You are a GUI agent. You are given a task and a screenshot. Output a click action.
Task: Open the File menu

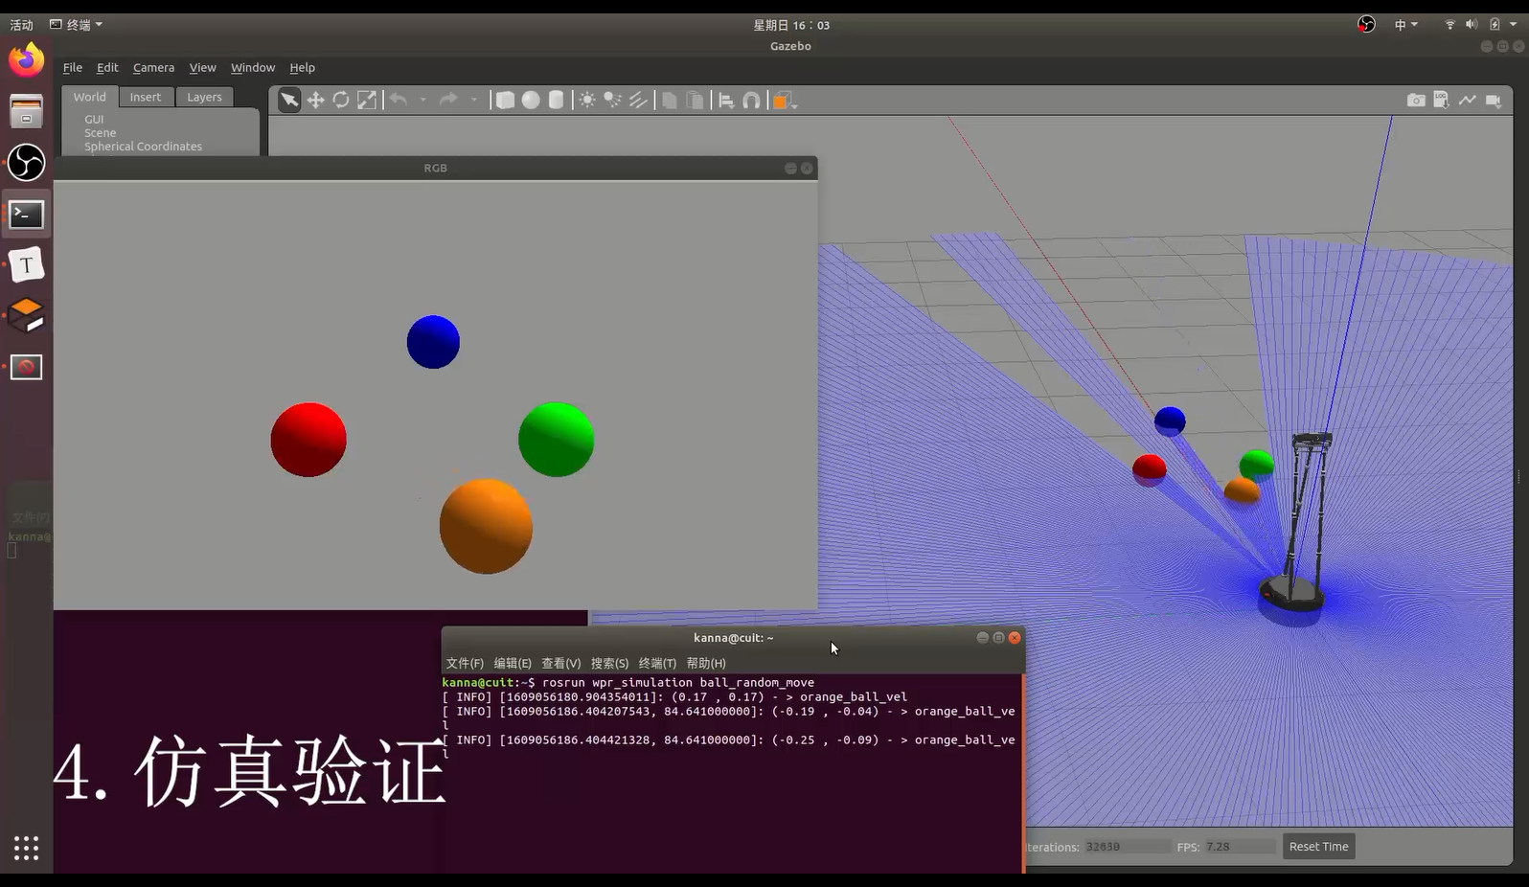[73, 67]
